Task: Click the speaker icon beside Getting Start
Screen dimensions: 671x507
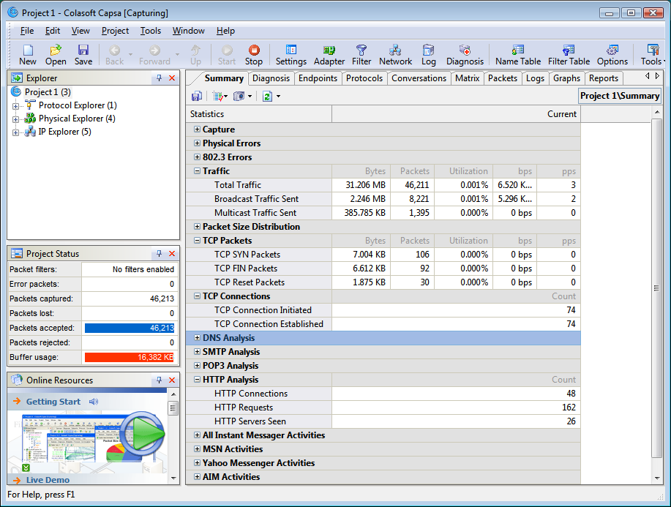Action: coord(94,402)
